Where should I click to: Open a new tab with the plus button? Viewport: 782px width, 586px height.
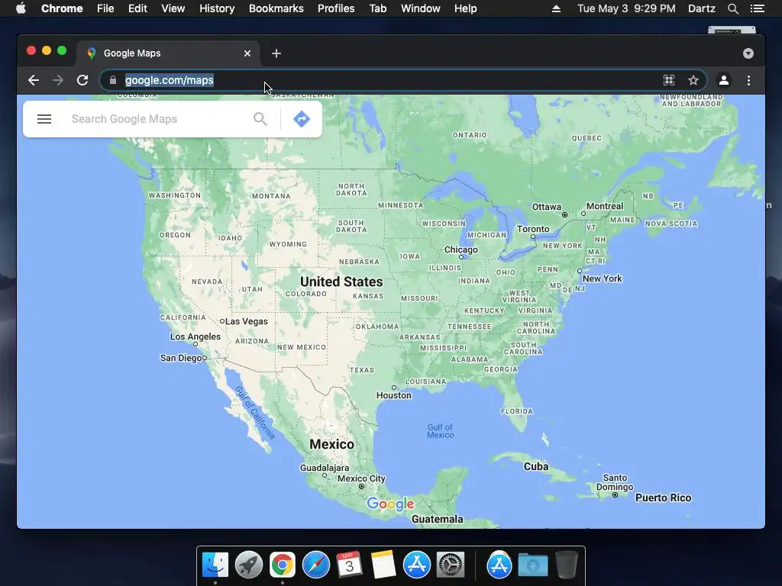click(x=276, y=53)
